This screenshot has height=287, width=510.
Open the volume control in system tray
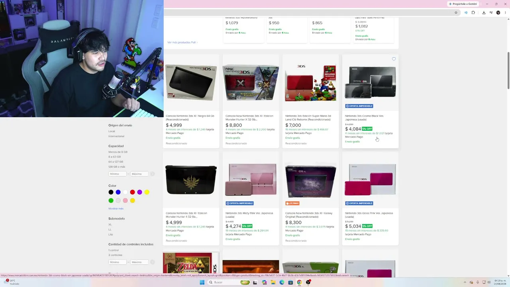coord(488,282)
